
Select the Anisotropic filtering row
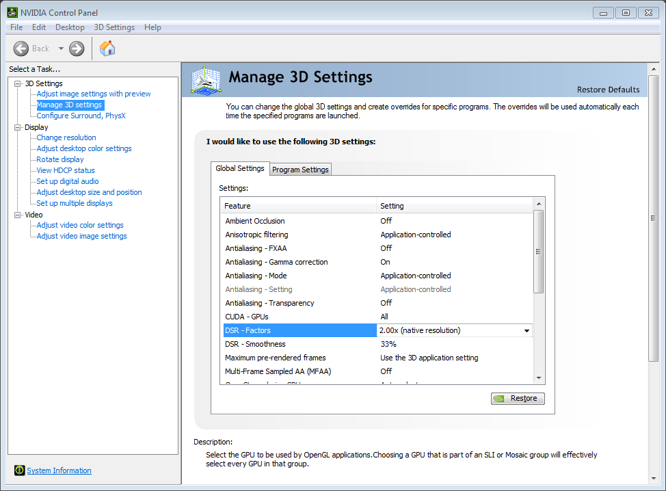pyautogui.click(x=377, y=235)
